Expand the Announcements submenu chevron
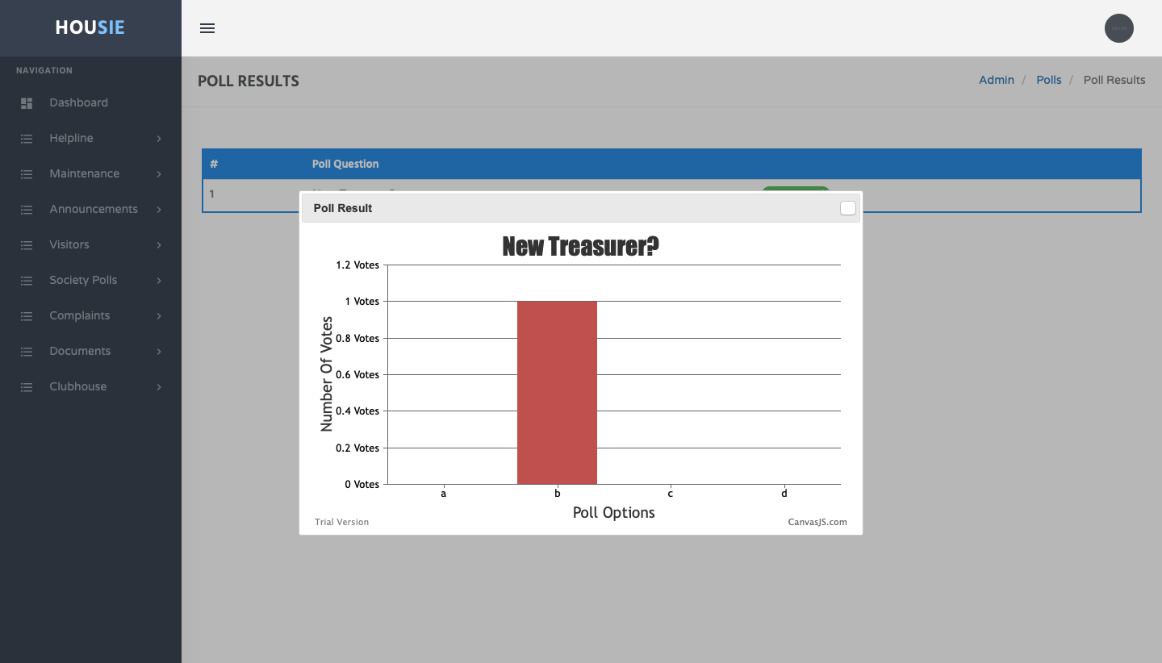Image resolution: width=1162 pixels, height=663 pixels. [x=159, y=210]
